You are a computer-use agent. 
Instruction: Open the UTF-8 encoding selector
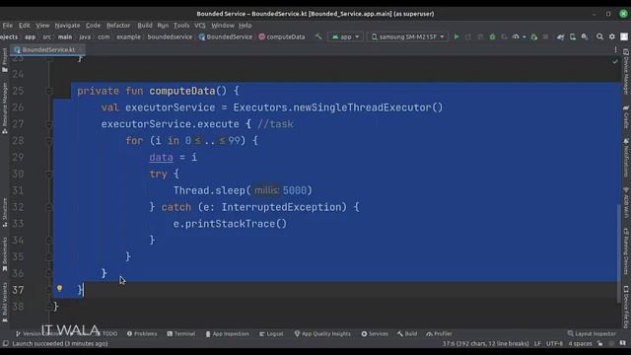click(554, 344)
